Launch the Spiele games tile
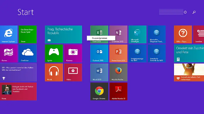Viewport: 204px width, 114px height. [54, 53]
